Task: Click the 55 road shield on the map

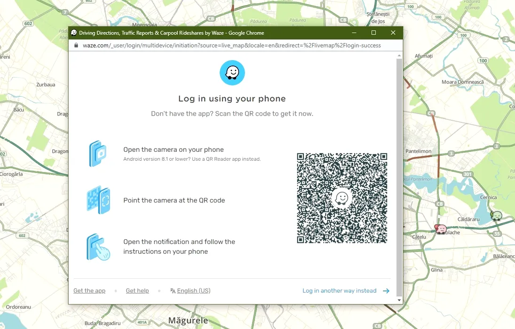Action: pyautogui.click(x=497, y=234)
